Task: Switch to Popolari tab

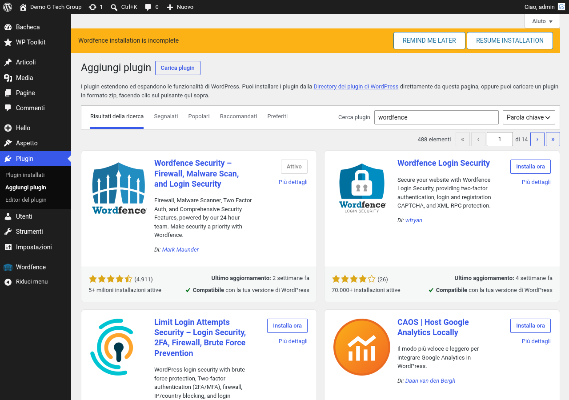Action: click(199, 116)
